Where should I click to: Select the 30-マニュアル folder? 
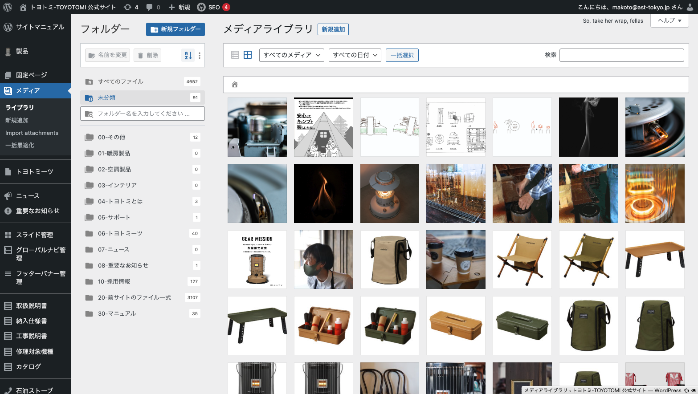143,313
